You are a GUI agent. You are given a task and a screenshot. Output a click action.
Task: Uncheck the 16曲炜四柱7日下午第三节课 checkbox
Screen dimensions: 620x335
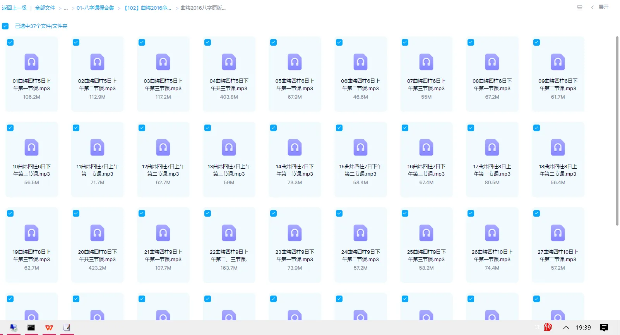point(405,128)
